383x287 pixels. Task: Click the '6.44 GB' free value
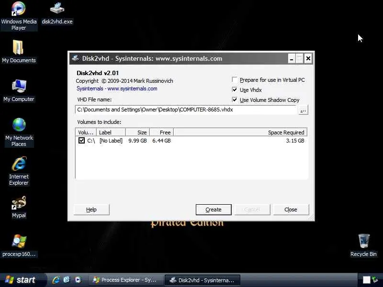point(161,141)
